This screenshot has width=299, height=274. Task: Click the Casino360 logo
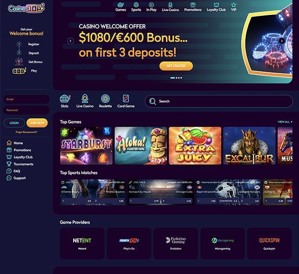pyautogui.click(x=27, y=8)
